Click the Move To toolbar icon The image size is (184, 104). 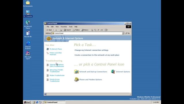click(92, 30)
